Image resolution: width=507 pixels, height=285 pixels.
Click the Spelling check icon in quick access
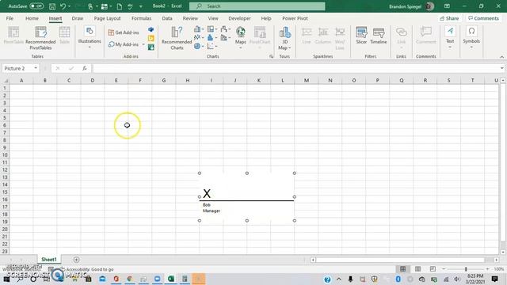(130, 6)
